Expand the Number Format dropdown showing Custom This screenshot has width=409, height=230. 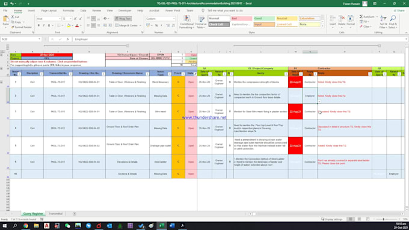(x=174, y=19)
